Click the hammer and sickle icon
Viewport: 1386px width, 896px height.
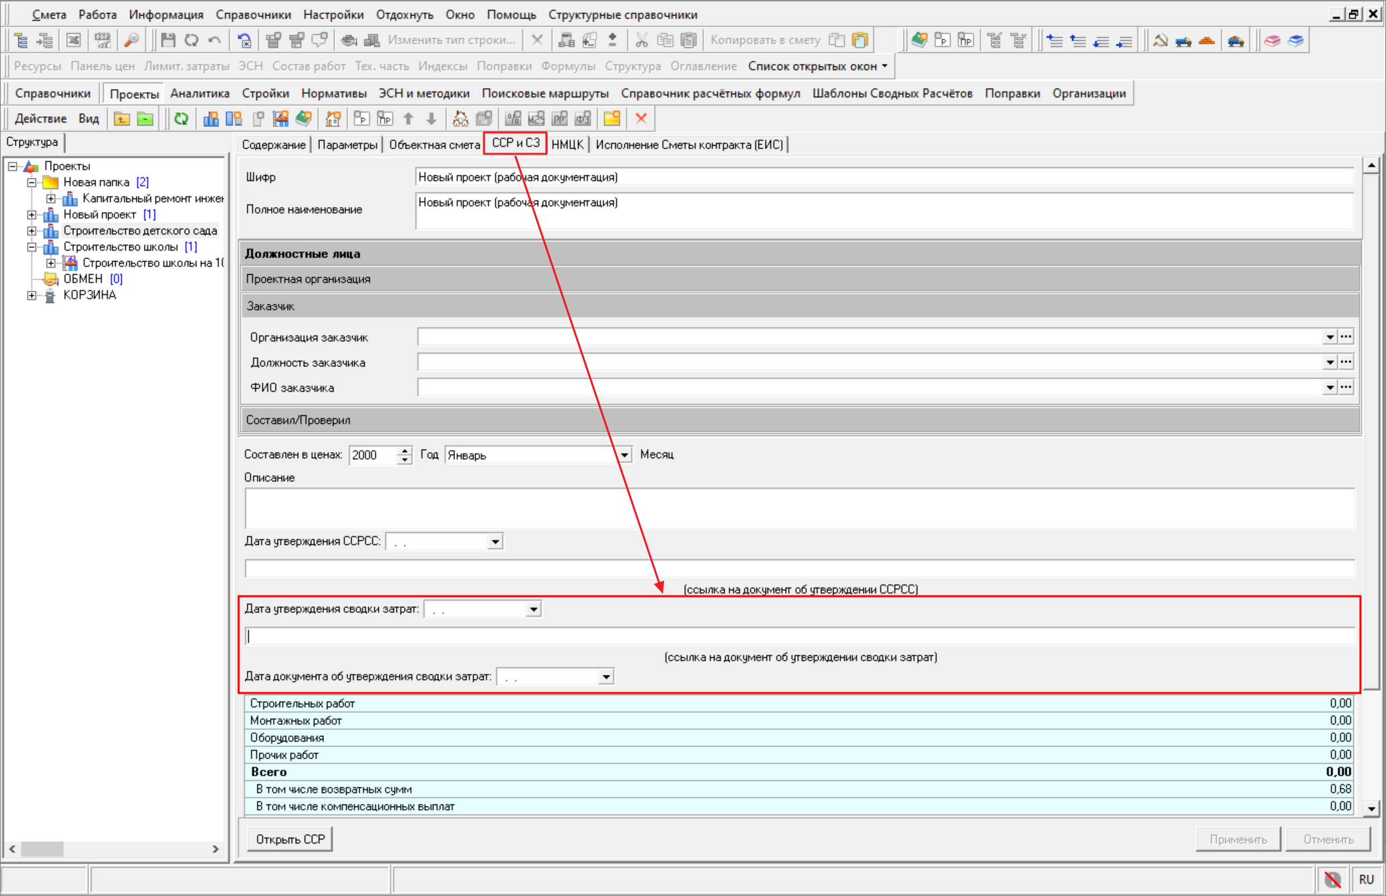[x=1160, y=40]
